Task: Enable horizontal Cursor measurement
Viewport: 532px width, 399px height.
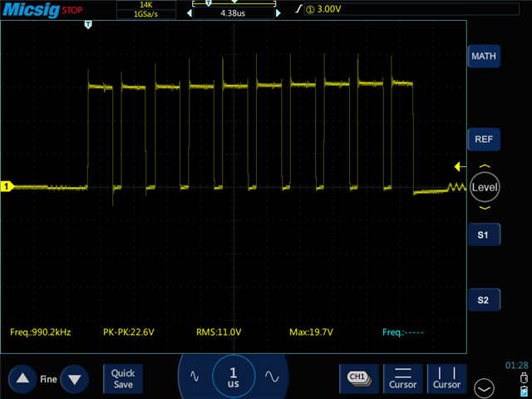Action: point(402,379)
